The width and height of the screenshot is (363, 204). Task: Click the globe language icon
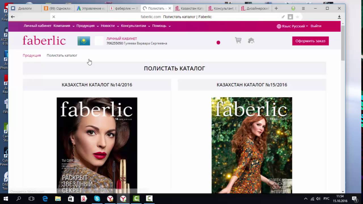click(x=279, y=26)
